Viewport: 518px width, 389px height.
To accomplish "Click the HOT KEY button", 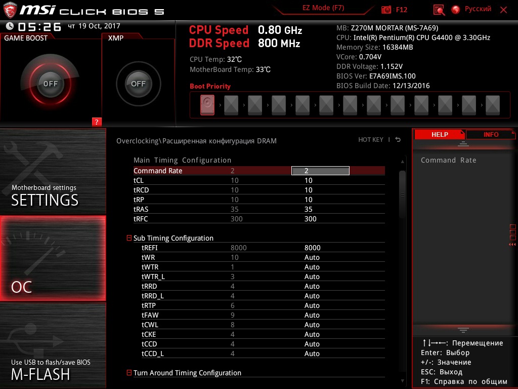I will pos(371,140).
